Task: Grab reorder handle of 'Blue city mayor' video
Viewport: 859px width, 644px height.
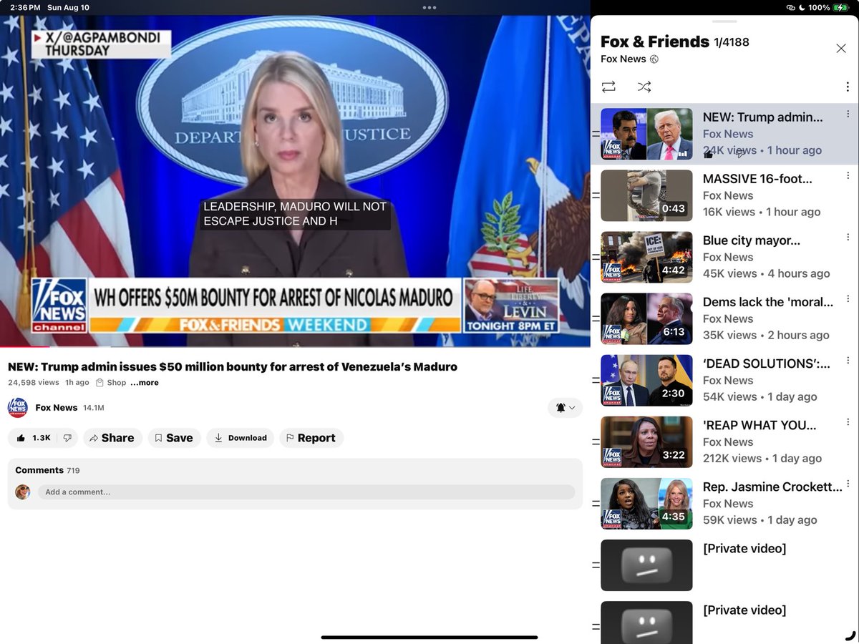Action: (596, 257)
